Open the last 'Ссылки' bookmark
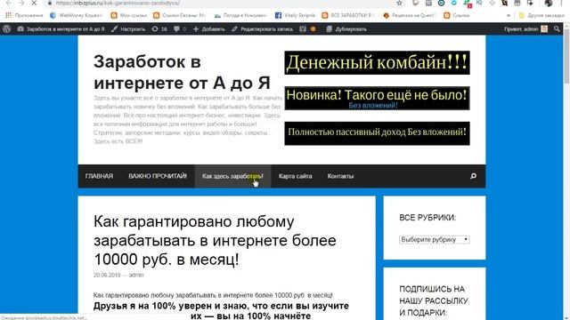The width and height of the screenshot is (570, 320). (457, 15)
